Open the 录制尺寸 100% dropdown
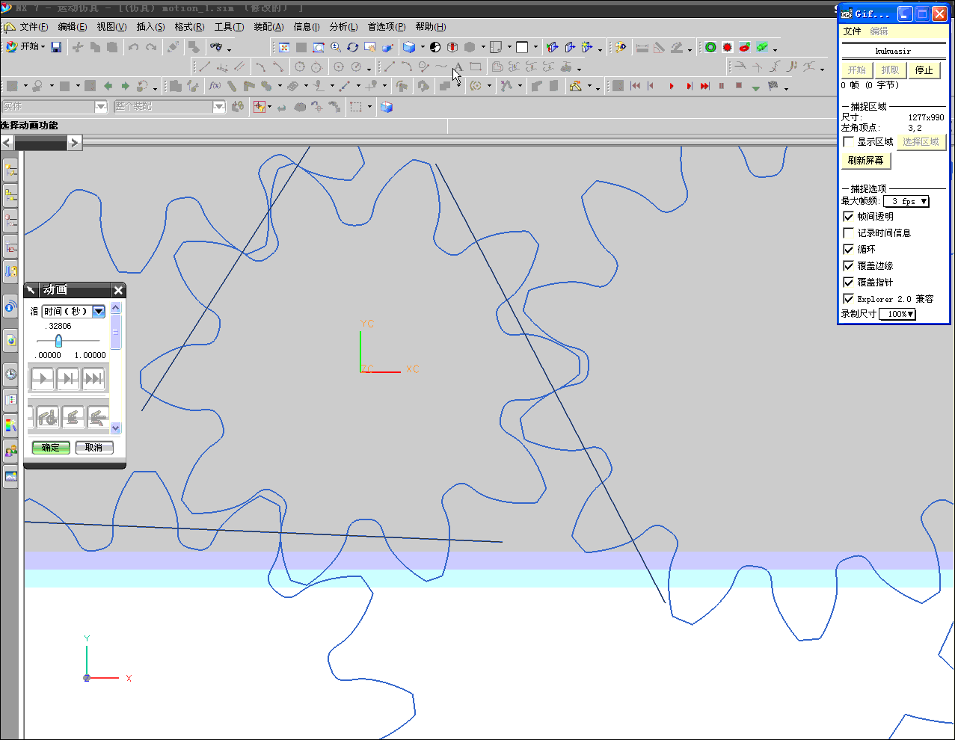This screenshot has height=740, width=955. point(897,314)
